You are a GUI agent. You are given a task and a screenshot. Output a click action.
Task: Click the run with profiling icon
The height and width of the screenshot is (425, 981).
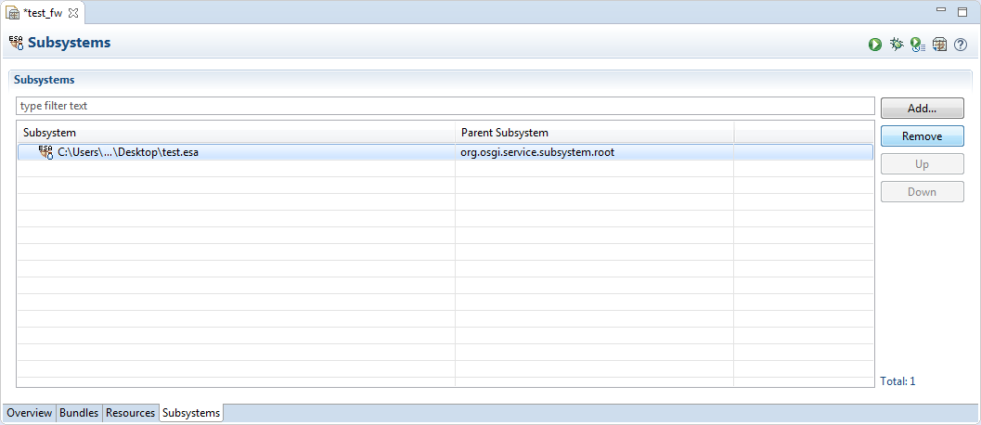pyautogui.click(x=918, y=44)
